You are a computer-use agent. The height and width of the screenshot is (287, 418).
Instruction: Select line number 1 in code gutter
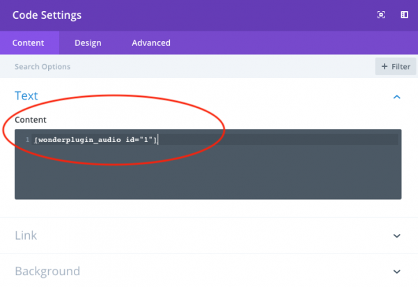pos(27,140)
